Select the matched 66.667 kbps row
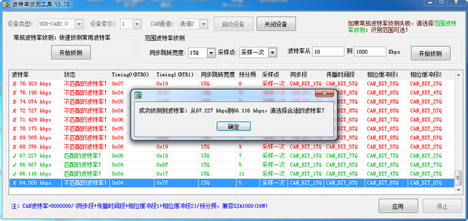Screen dimensions: 468x221 (232, 165)
